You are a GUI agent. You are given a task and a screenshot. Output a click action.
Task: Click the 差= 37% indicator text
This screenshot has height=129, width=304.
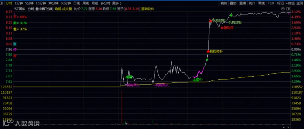tap(20, 29)
